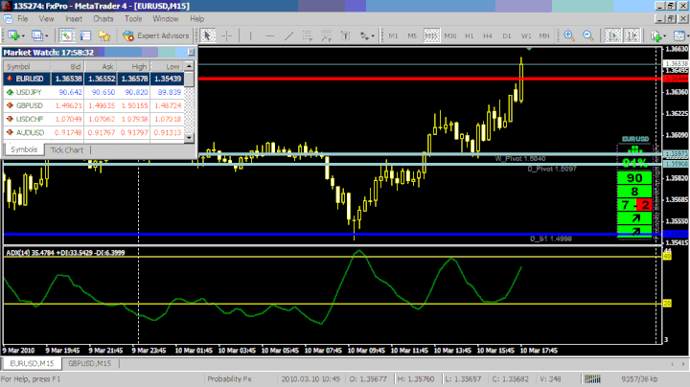Zoom in on the chart
Image resolution: width=690 pixels, height=387 pixels.
tap(569, 35)
